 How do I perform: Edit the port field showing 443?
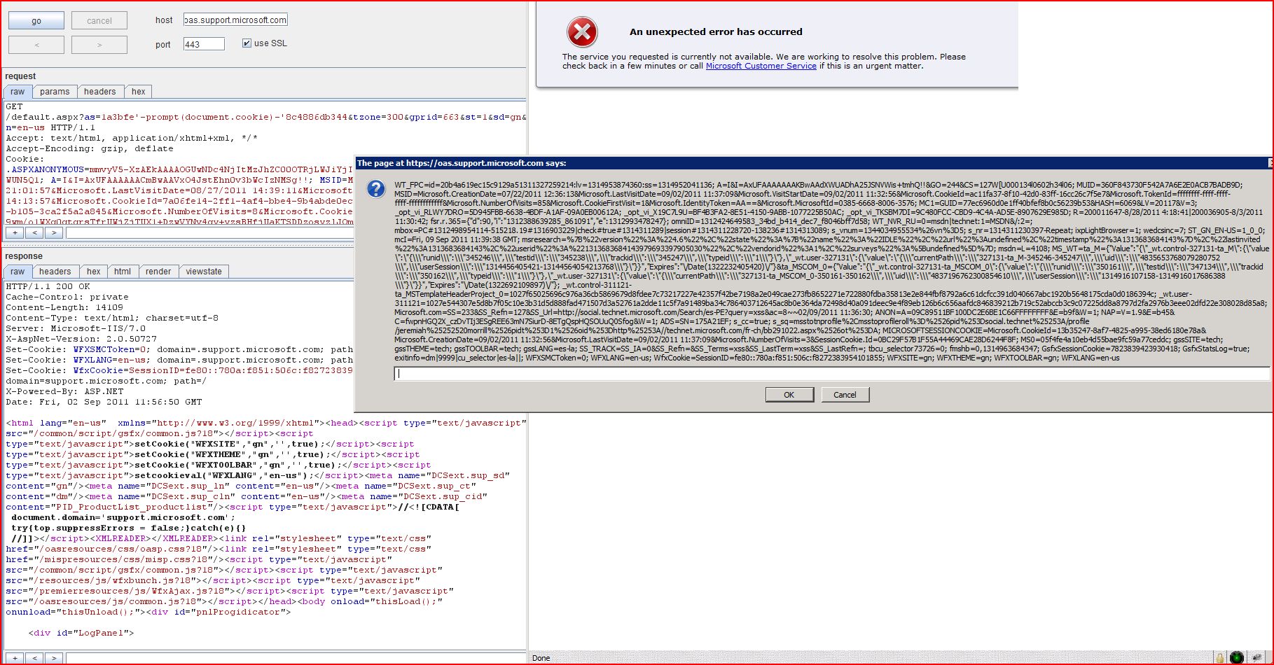[x=204, y=44]
